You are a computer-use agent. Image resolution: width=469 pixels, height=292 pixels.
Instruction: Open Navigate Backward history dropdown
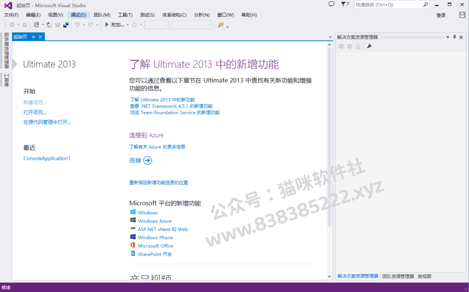18,25
